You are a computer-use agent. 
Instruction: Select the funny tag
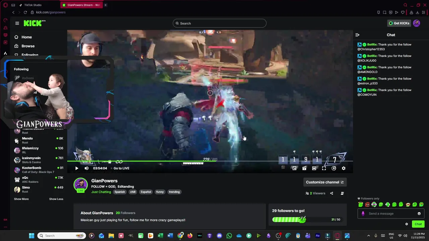[x=160, y=192]
